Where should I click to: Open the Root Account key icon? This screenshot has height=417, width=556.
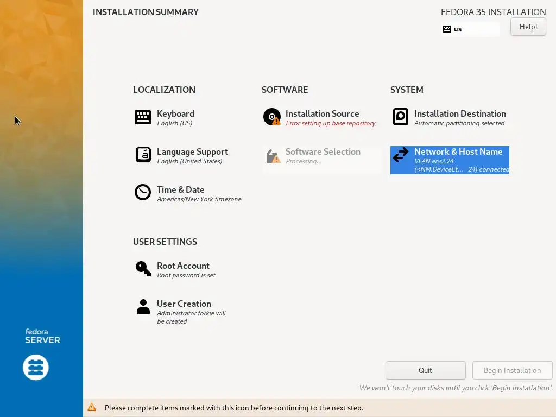143,269
